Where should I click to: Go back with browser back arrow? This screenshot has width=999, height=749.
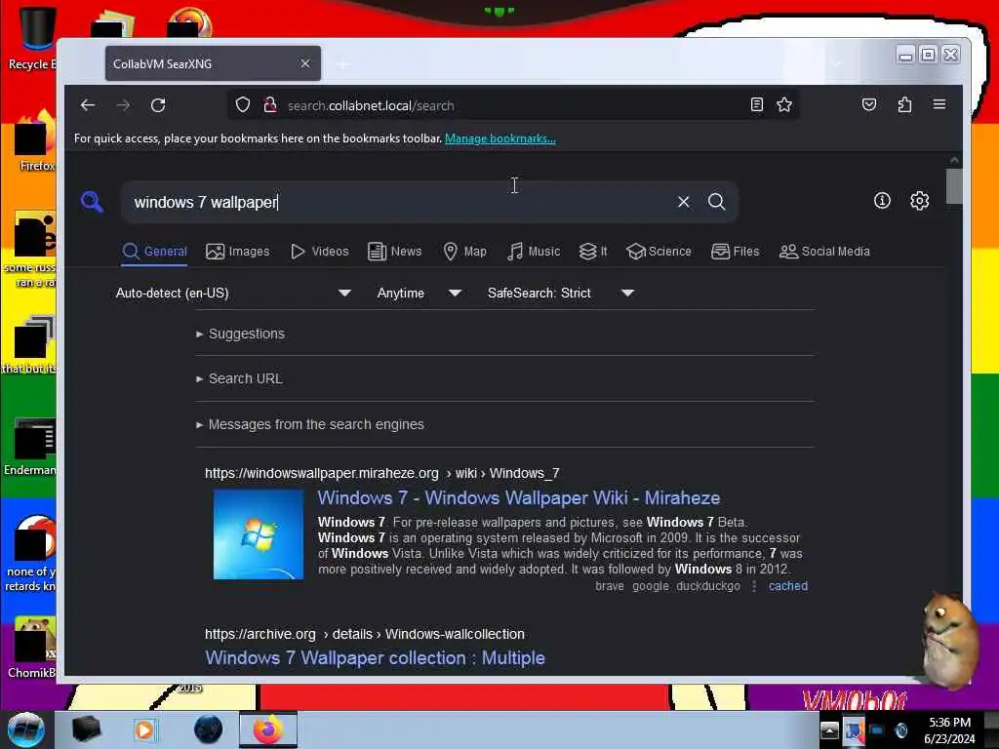pos(88,105)
